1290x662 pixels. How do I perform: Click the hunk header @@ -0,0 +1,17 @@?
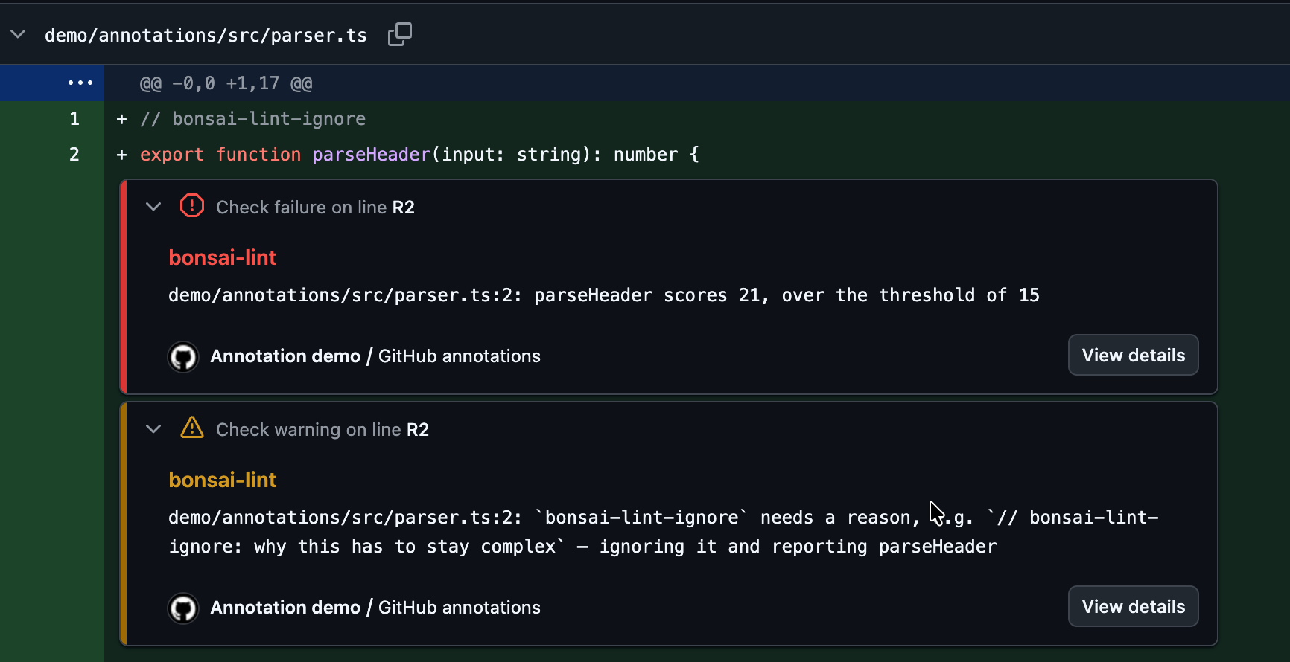pos(226,83)
